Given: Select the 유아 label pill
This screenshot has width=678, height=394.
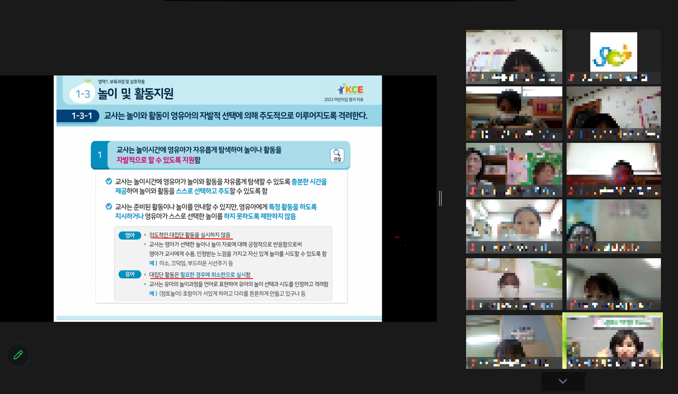Looking at the screenshot, I should point(130,274).
